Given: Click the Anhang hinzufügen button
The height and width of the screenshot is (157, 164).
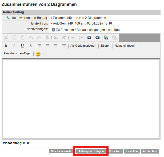Looking at the screenshot, I should tap(91, 151).
